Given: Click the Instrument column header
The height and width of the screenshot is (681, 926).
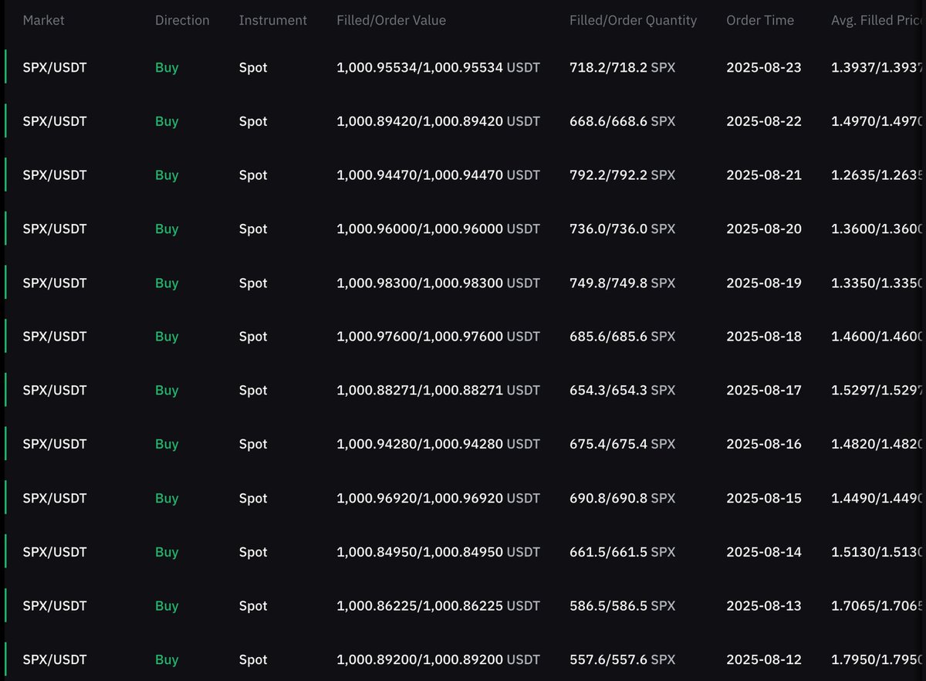Looking at the screenshot, I should pyautogui.click(x=273, y=20).
